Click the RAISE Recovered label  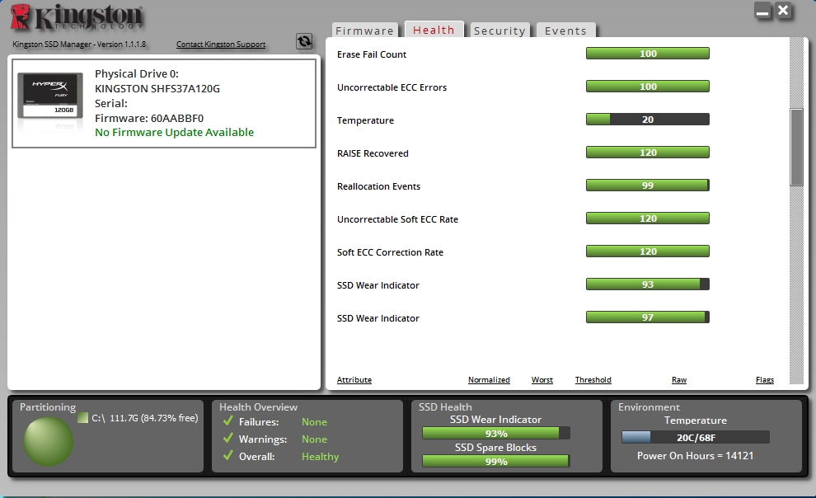click(373, 153)
